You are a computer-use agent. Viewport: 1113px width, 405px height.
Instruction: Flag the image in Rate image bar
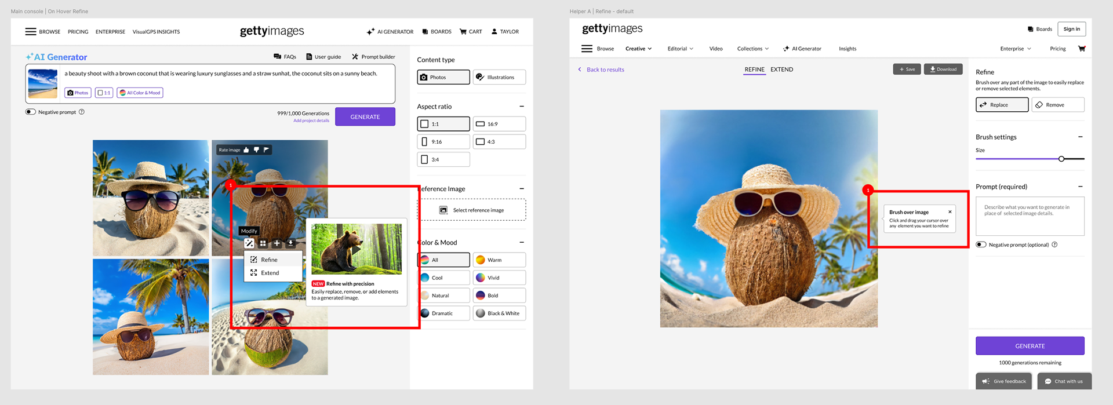266,149
